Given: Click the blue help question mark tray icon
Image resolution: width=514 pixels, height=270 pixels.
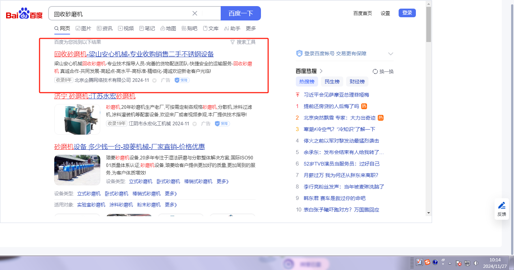Looking at the screenshot, I should coord(435,262).
